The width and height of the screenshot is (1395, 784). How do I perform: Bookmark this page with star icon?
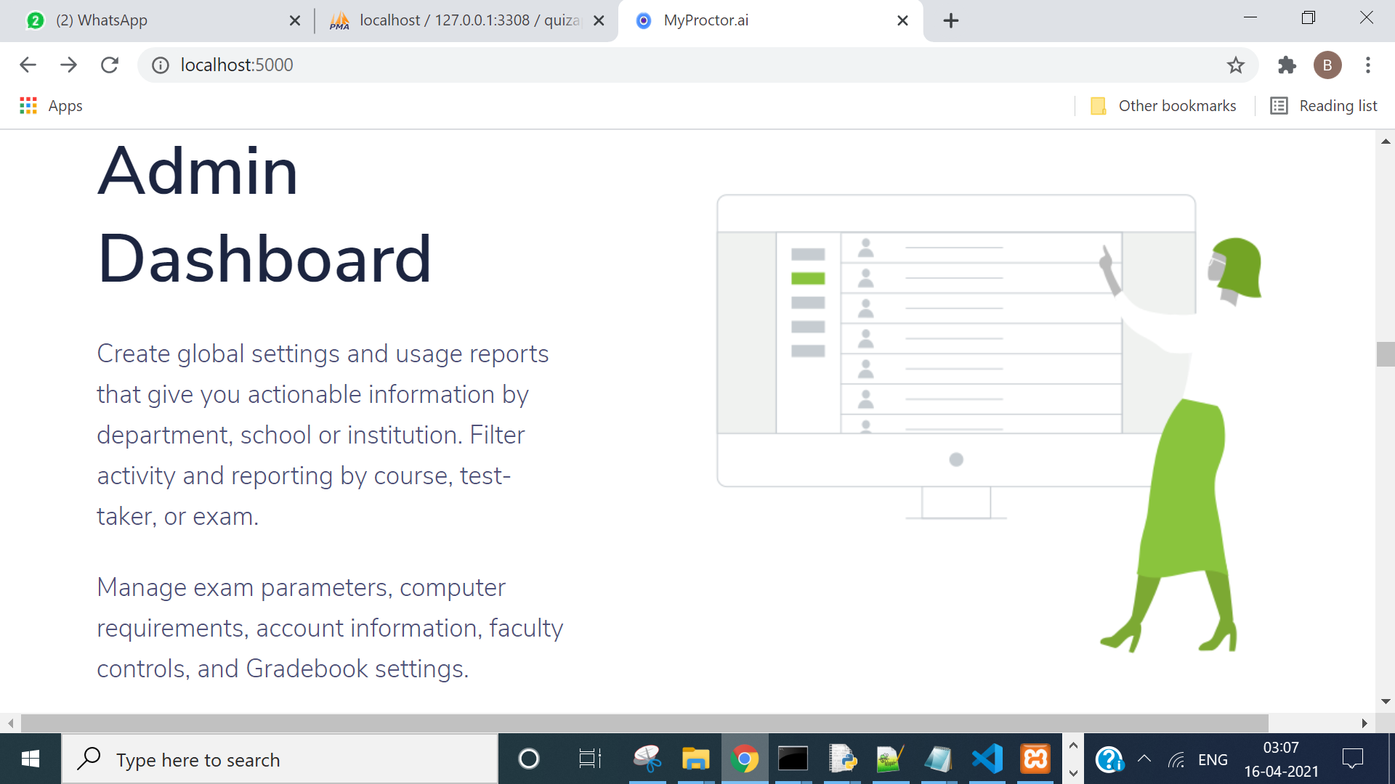1235,65
